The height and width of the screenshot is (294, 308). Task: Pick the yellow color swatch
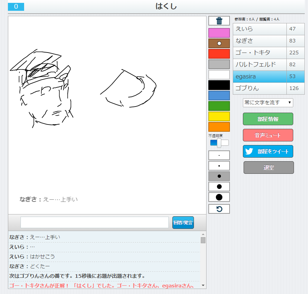coord(219,117)
